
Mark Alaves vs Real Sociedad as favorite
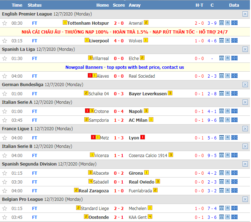coord(5,76)
